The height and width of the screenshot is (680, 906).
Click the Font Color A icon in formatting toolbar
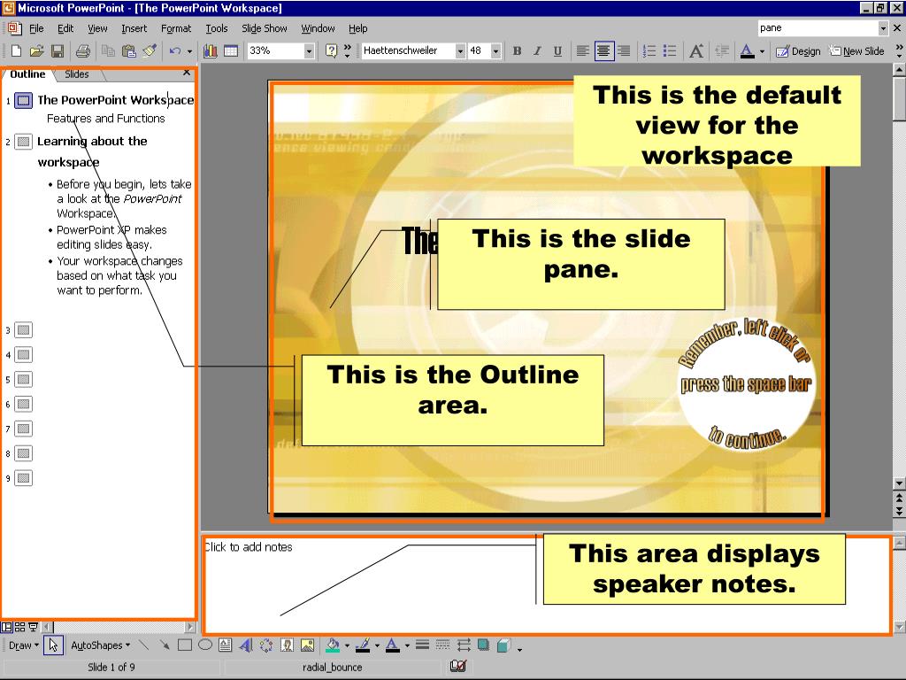[747, 50]
